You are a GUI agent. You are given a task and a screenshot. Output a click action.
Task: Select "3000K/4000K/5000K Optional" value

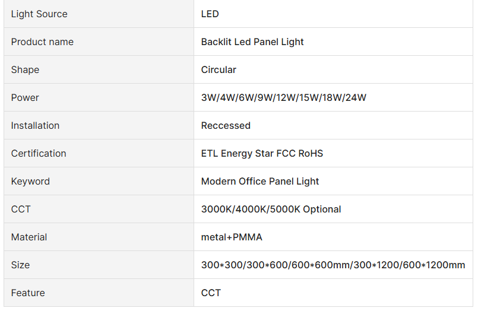tap(271, 209)
